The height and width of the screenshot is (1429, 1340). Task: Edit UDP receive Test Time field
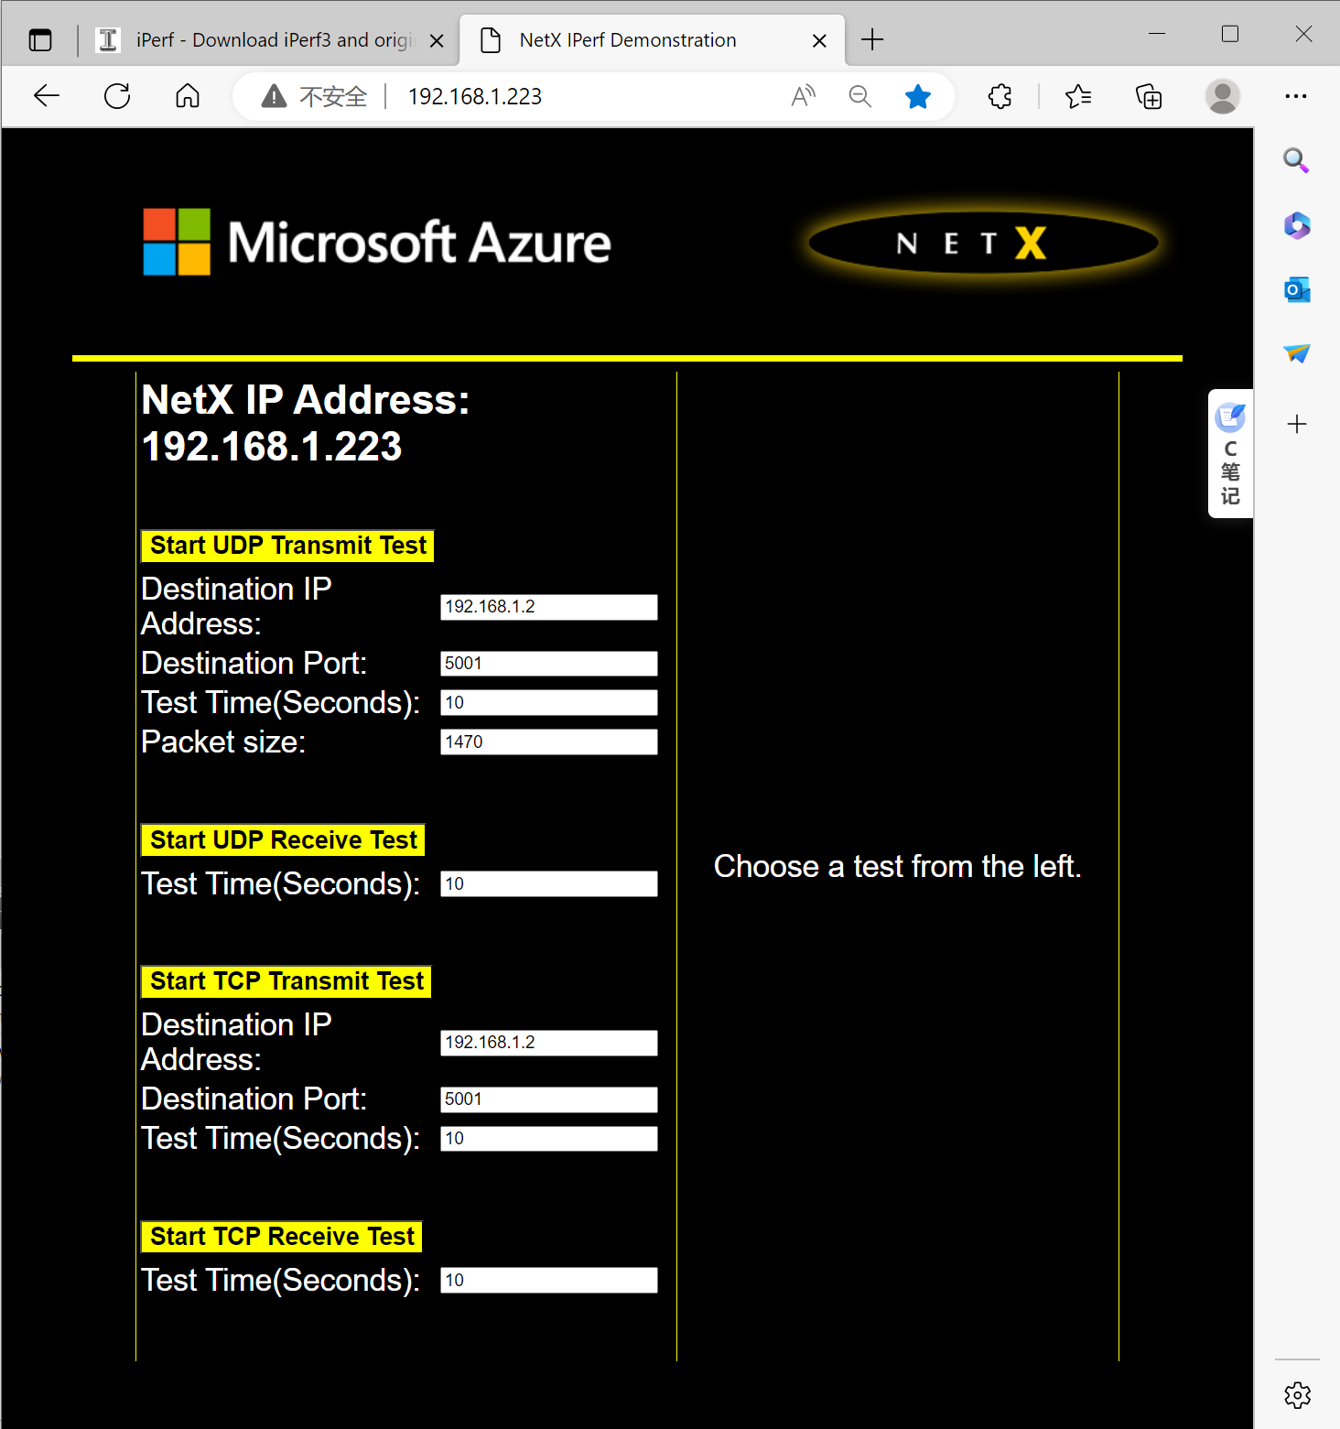point(549,884)
